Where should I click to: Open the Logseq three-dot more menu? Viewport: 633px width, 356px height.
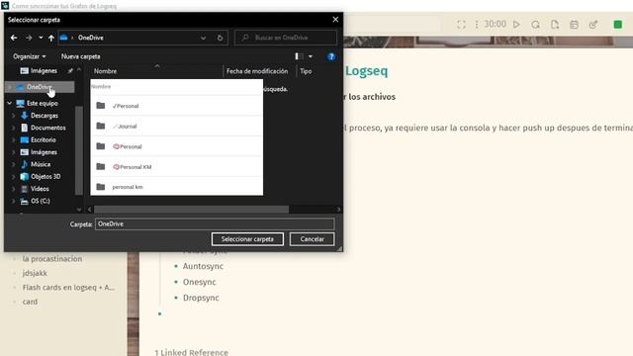point(477,25)
